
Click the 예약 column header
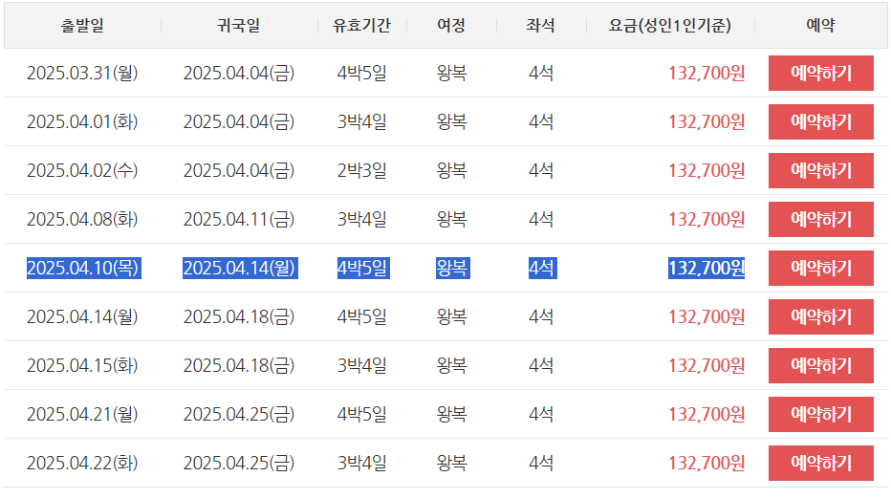tap(820, 25)
